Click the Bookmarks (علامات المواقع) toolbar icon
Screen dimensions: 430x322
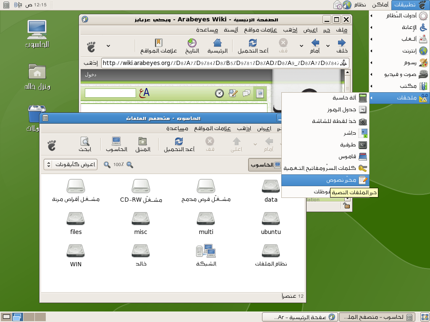pos(158,46)
